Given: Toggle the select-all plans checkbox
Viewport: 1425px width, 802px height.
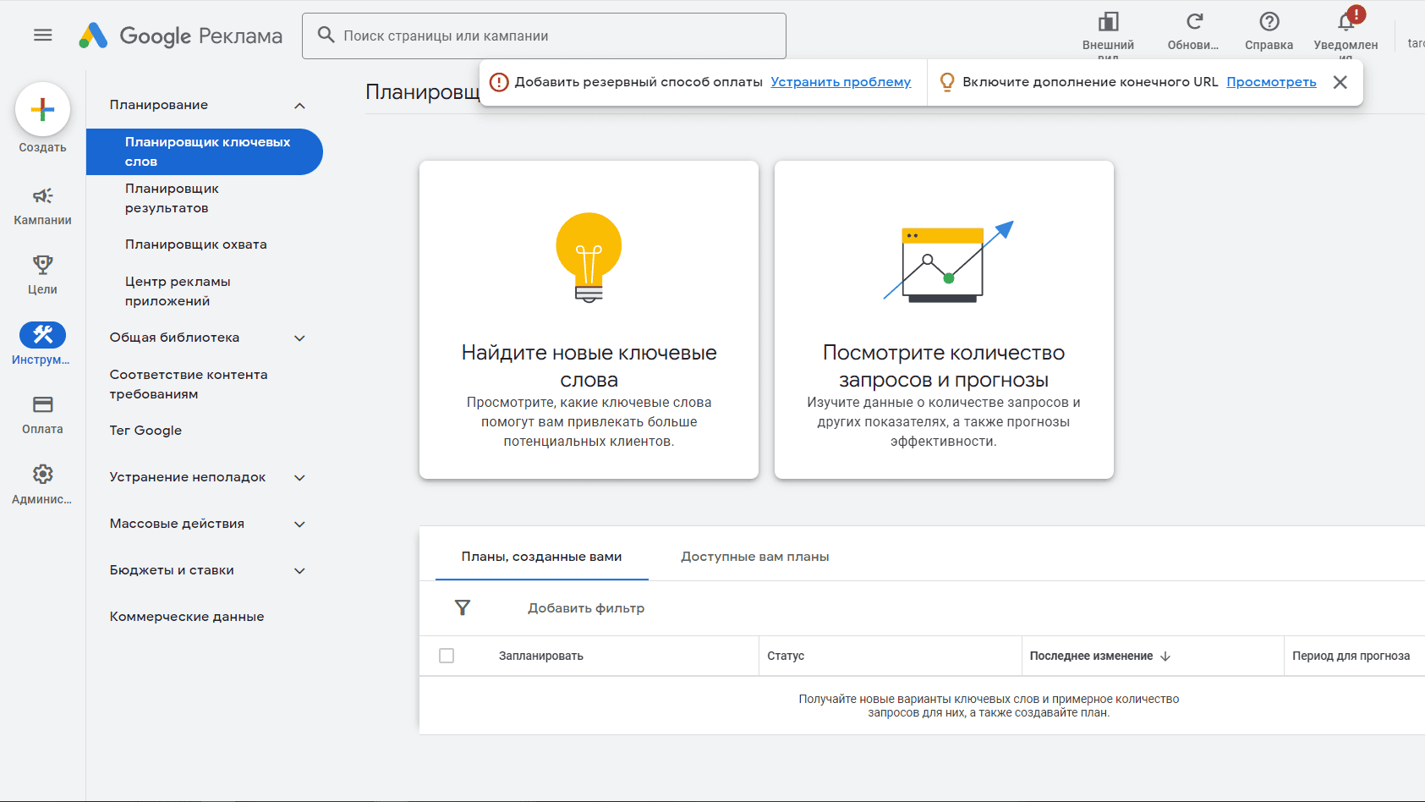Looking at the screenshot, I should (447, 656).
